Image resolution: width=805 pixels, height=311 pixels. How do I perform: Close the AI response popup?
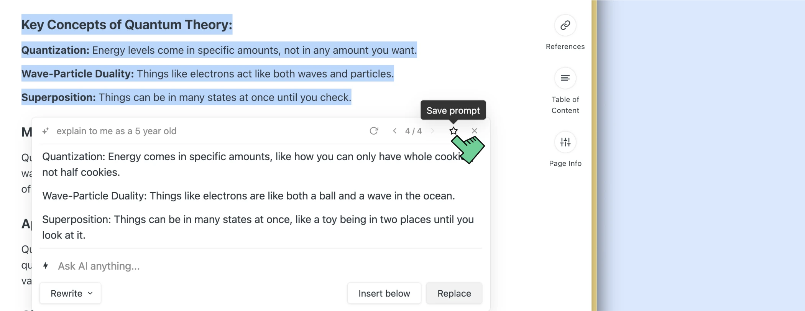pos(474,131)
